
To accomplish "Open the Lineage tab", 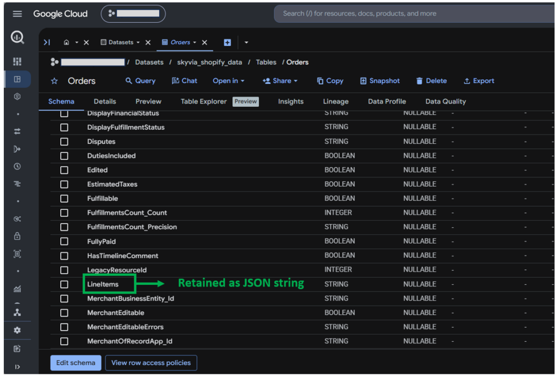I will click(x=336, y=101).
